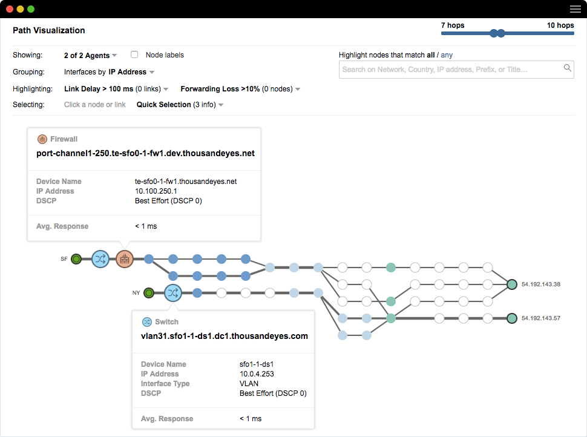Click destination node 54.192.143.57
587x437 pixels.
coord(512,318)
